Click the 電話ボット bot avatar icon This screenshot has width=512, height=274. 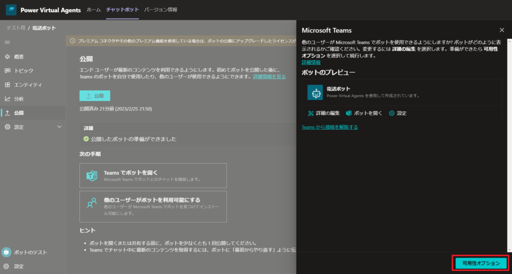click(315, 92)
